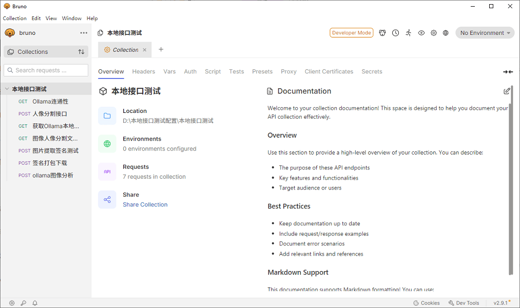Viewport: 520px width, 308px height.
Task: Open the Secrets tab
Action: click(x=372, y=72)
